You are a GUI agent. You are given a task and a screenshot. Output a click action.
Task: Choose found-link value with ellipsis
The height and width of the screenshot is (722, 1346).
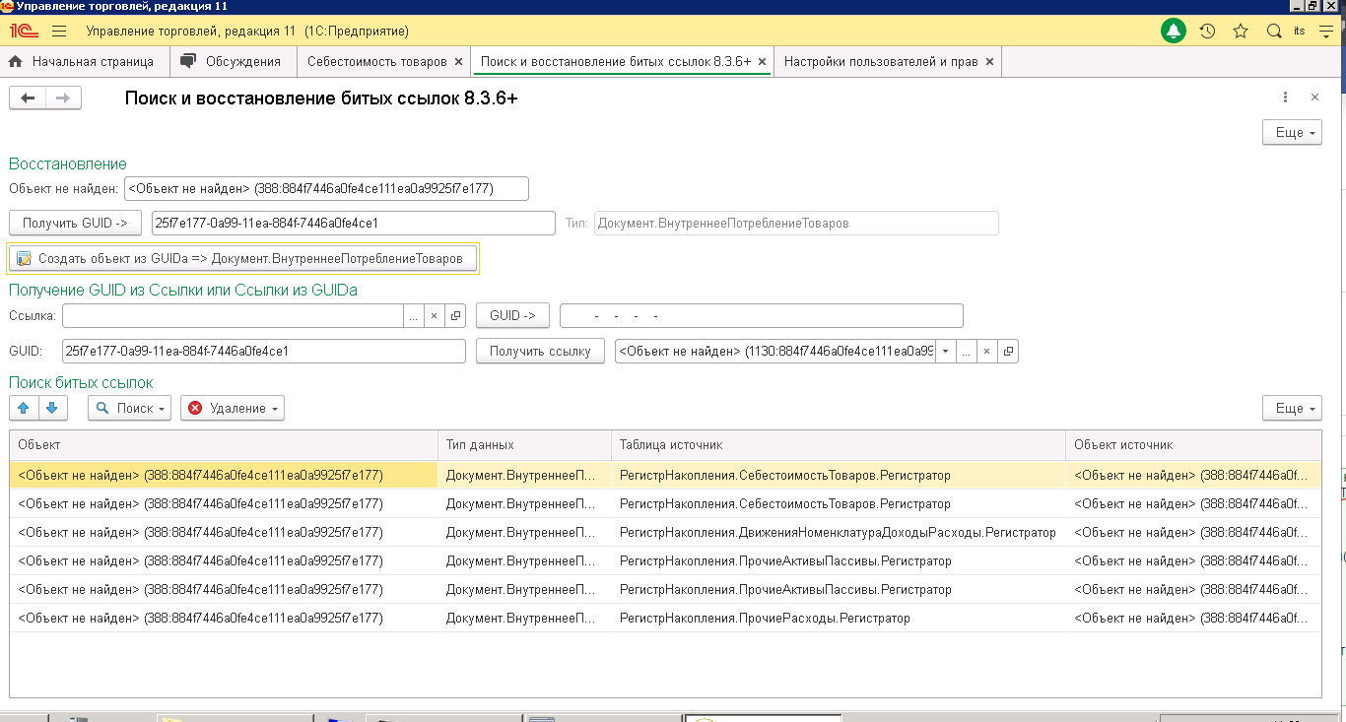coord(967,351)
